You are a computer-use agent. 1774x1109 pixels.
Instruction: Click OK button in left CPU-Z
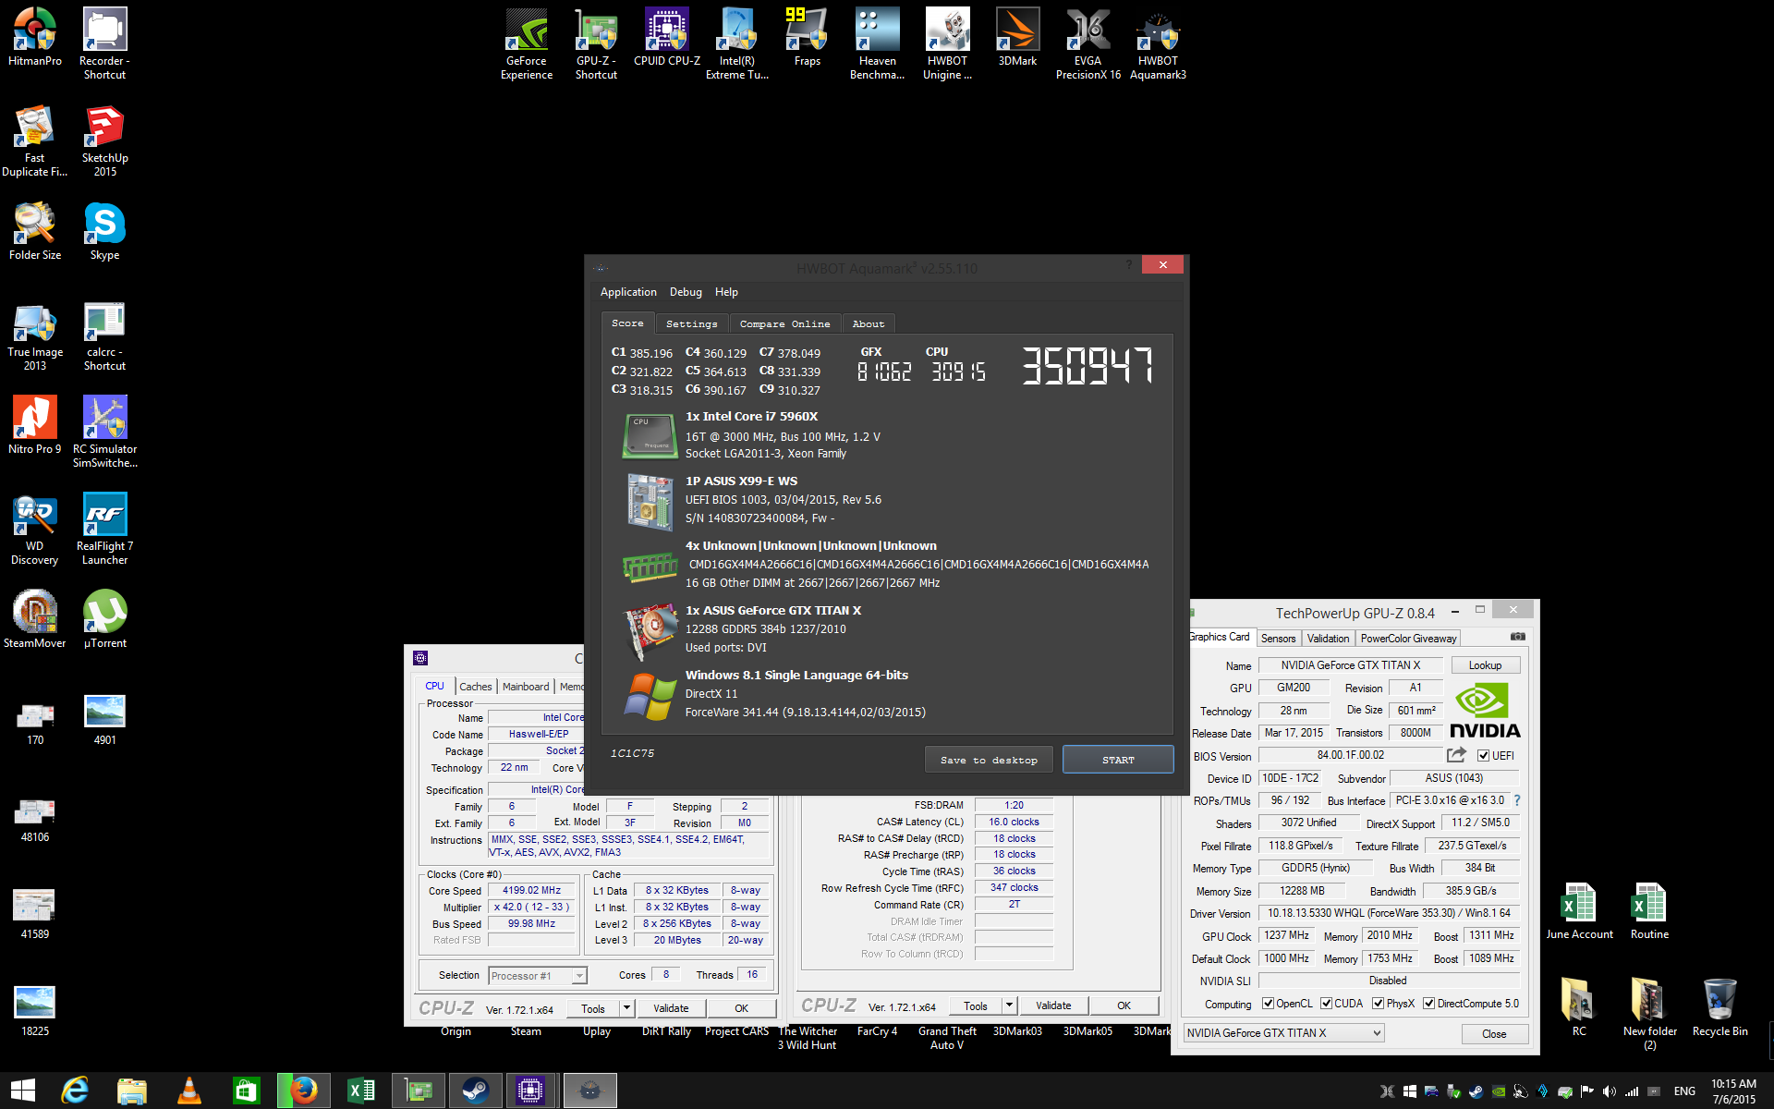point(741,1008)
